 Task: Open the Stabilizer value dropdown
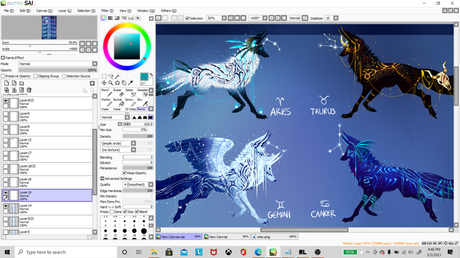pyautogui.click(x=336, y=18)
